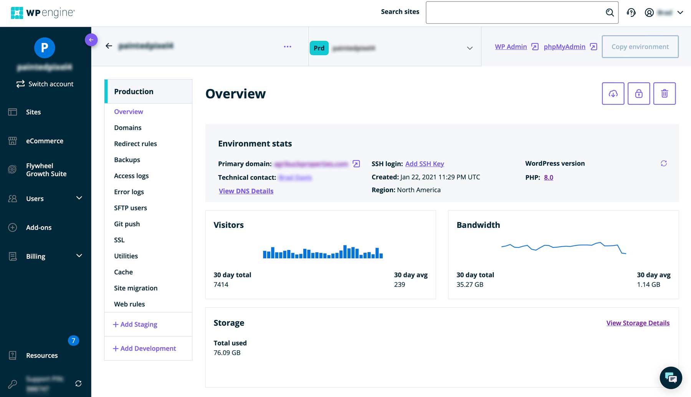The width and height of the screenshot is (691, 397).
Task: Open the eCommerce section
Action: point(45,141)
